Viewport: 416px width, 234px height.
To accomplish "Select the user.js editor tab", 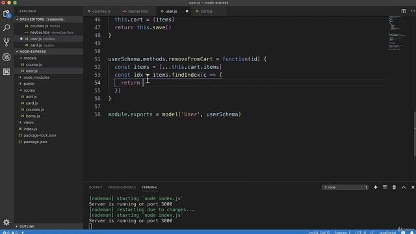I will (x=171, y=12).
